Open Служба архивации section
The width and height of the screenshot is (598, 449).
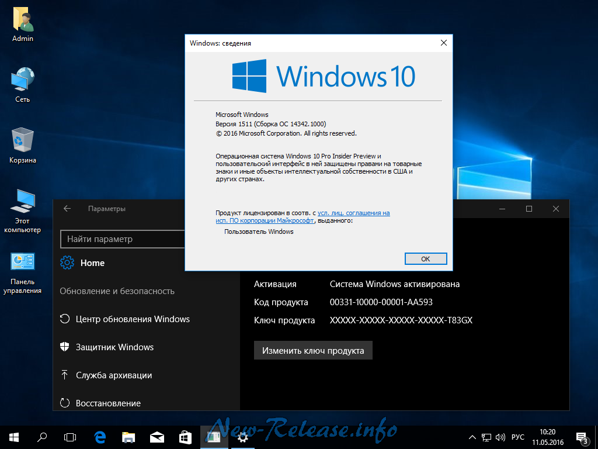point(106,375)
